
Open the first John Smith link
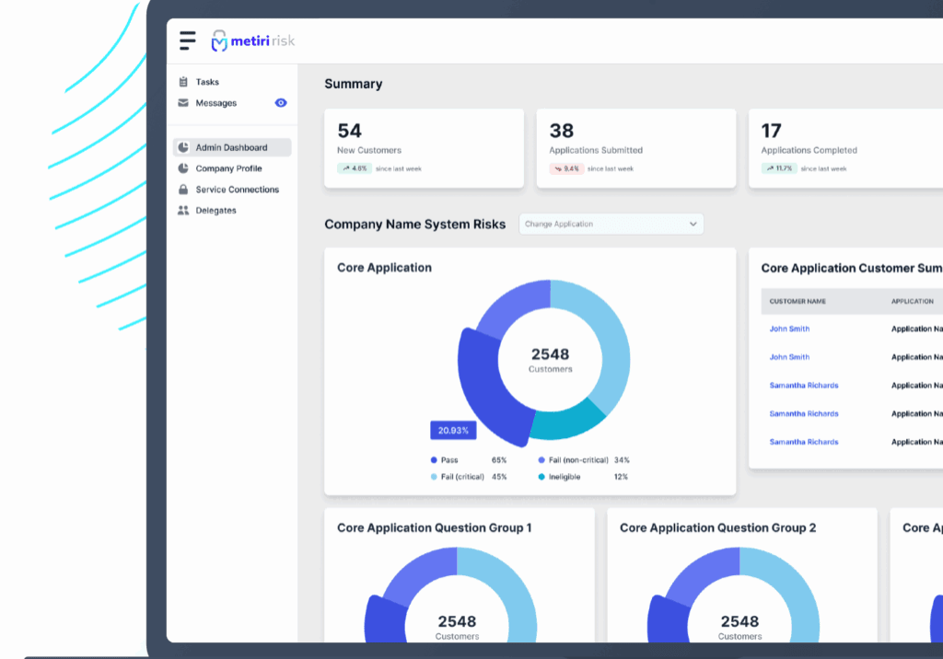(x=789, y=329)
